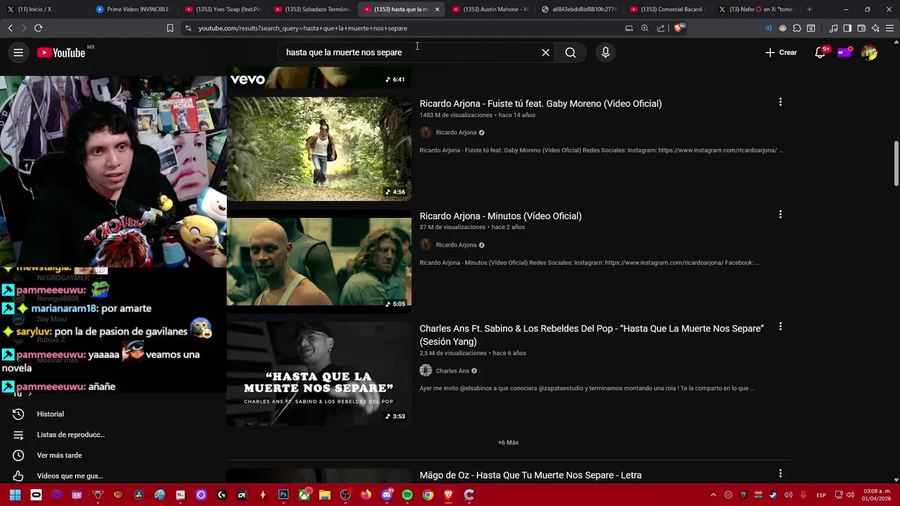Open options for Mägo de Oz video
This screenshot has width=900, height=506.
tap(780, 474)
